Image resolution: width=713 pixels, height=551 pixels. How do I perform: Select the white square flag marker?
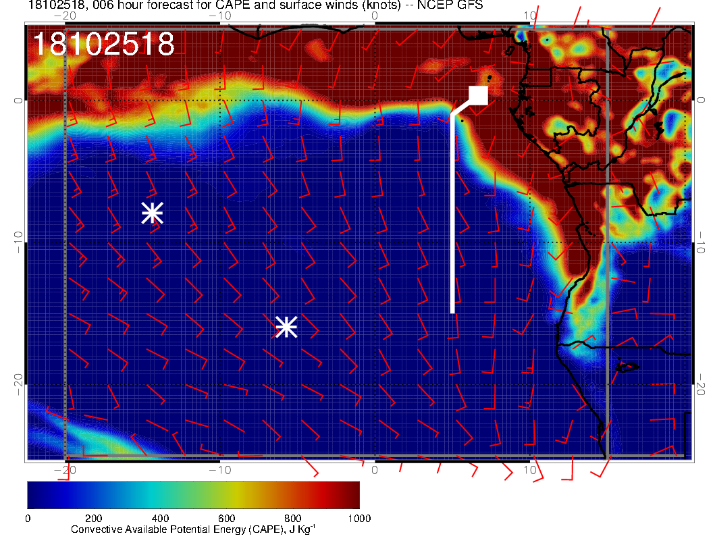point(479,95)
